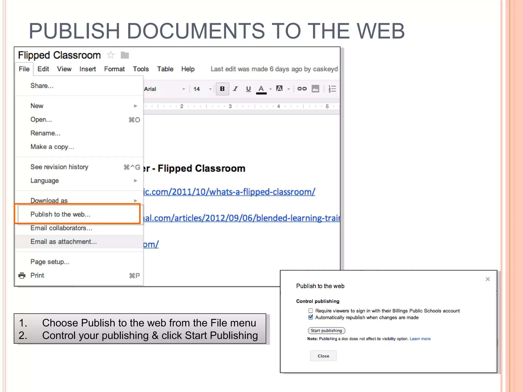Open the File menu
Viewport: 523px width, 392px height.
24,69
